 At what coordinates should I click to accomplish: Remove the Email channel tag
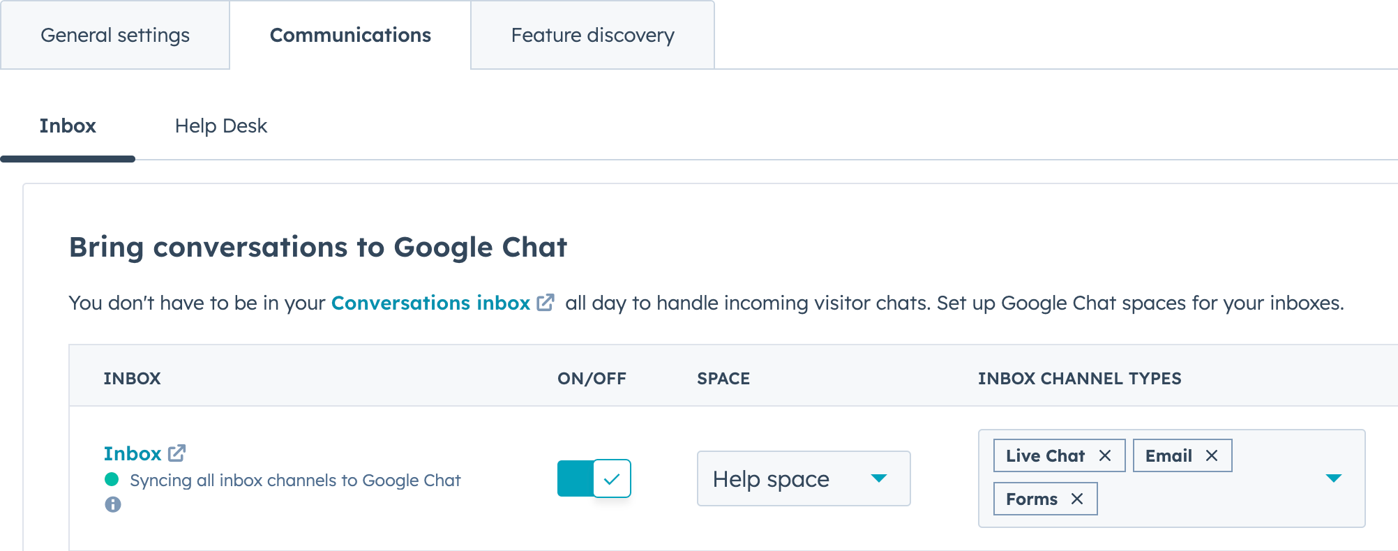[1212, 455]
